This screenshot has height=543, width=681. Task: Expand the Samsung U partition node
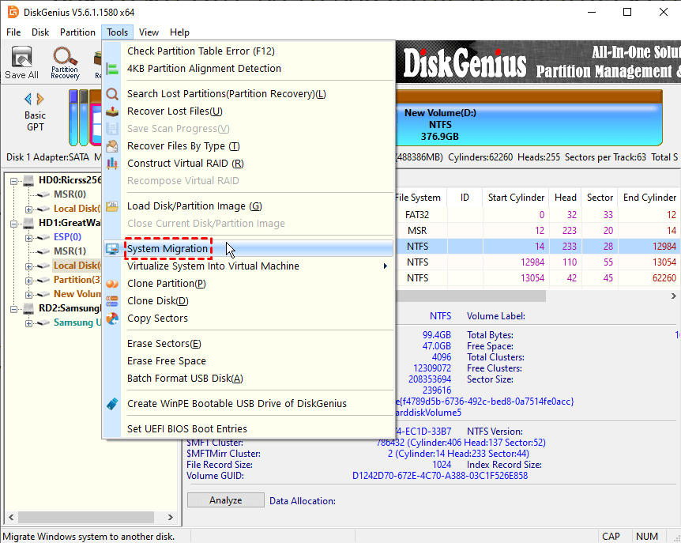(x=28, y=323)
